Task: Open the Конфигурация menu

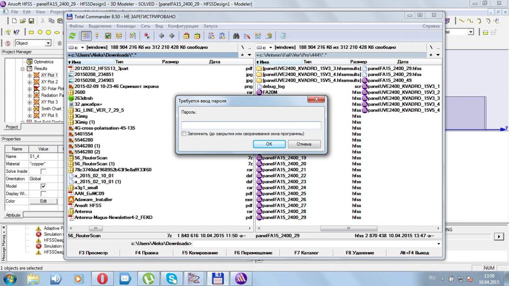Action: (x=183, y=26)
